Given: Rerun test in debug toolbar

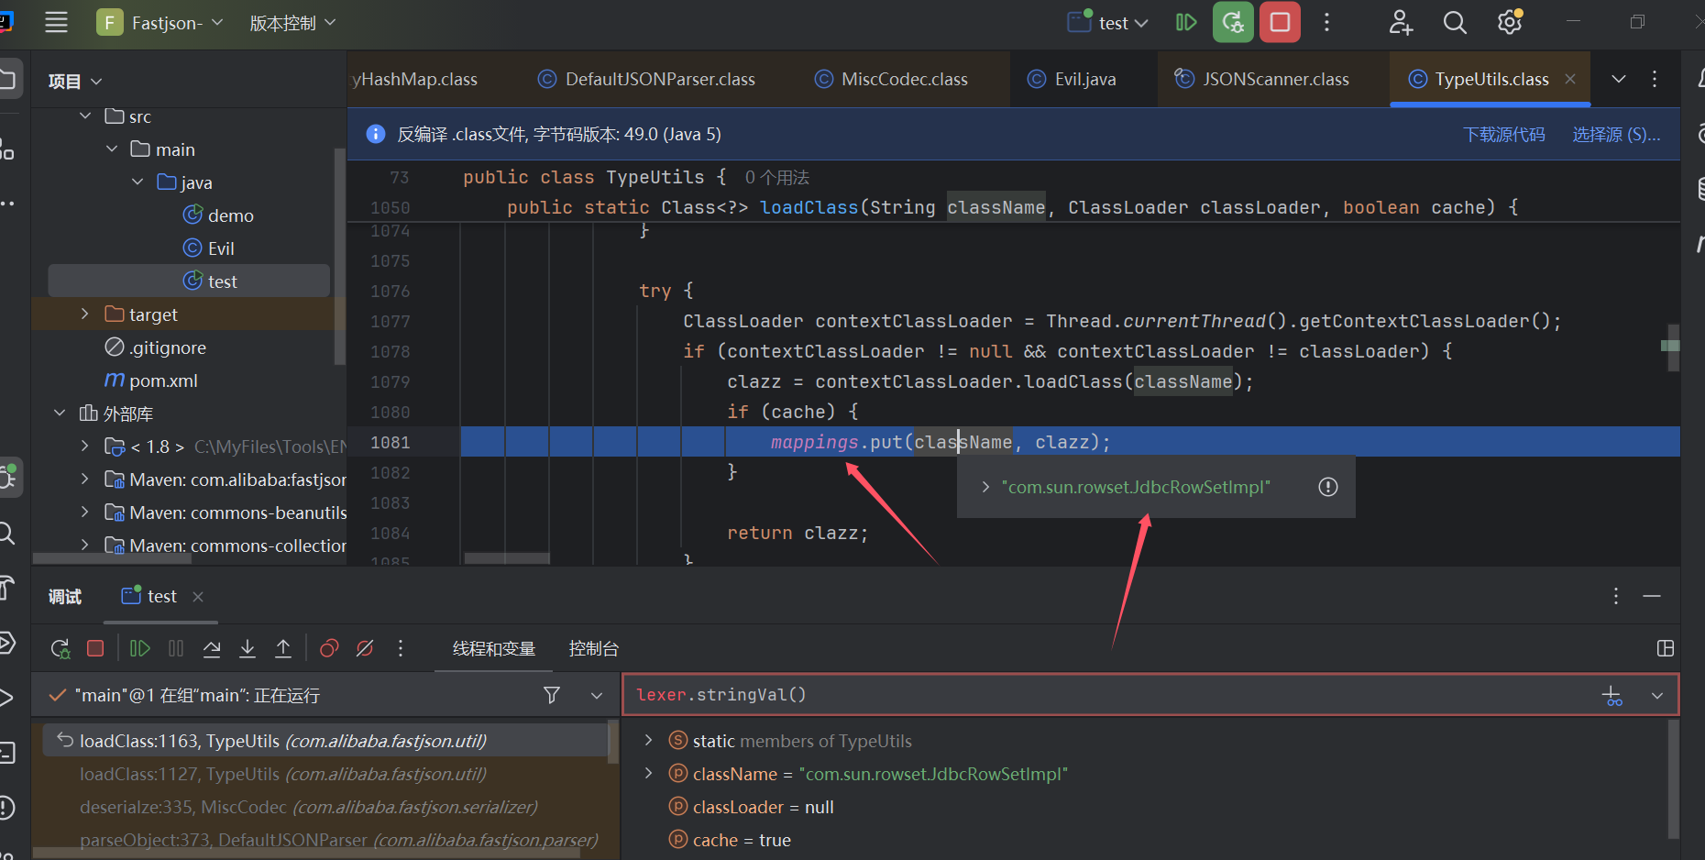Looking at the screenshot, I should (x=60, y=649).
